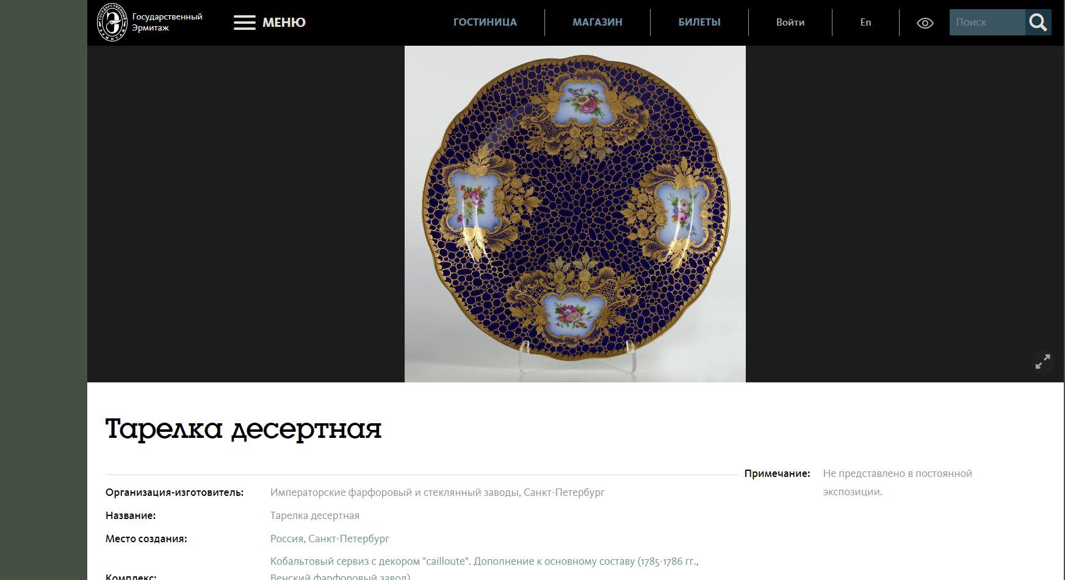Open the Кобальтовый сервиз cailloute complex link

tap(485, 568)
